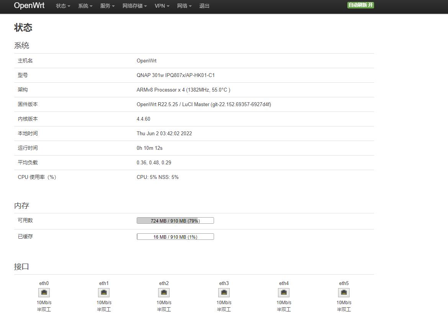This screenshot has height=331, width=448.
Task: Click the 内核版本 row label
Action: (28, 119)
